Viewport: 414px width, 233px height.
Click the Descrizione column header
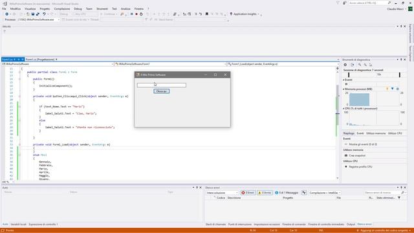[x=234, y=198]
